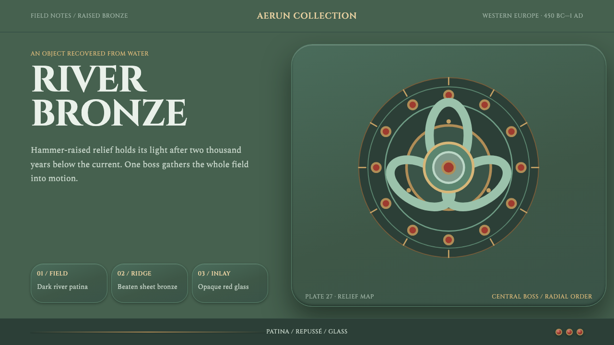Click the "PLATE 27 · RELIEF MAP" caption
This screenshot has height=345, width=614.
click(340, 297)
